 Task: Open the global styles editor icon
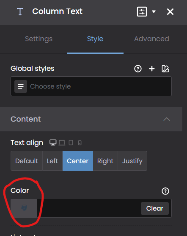tap(165, 69)
